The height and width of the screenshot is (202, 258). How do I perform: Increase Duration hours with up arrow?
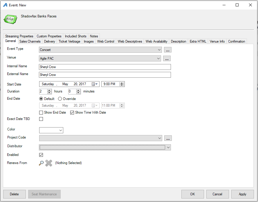tap(49, 90)
